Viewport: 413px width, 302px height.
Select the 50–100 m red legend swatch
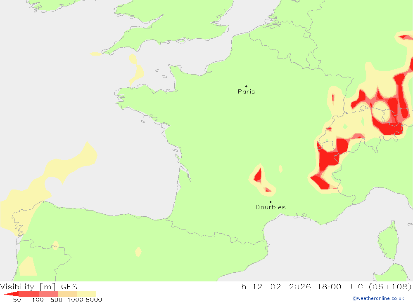(x=29, y=294)
